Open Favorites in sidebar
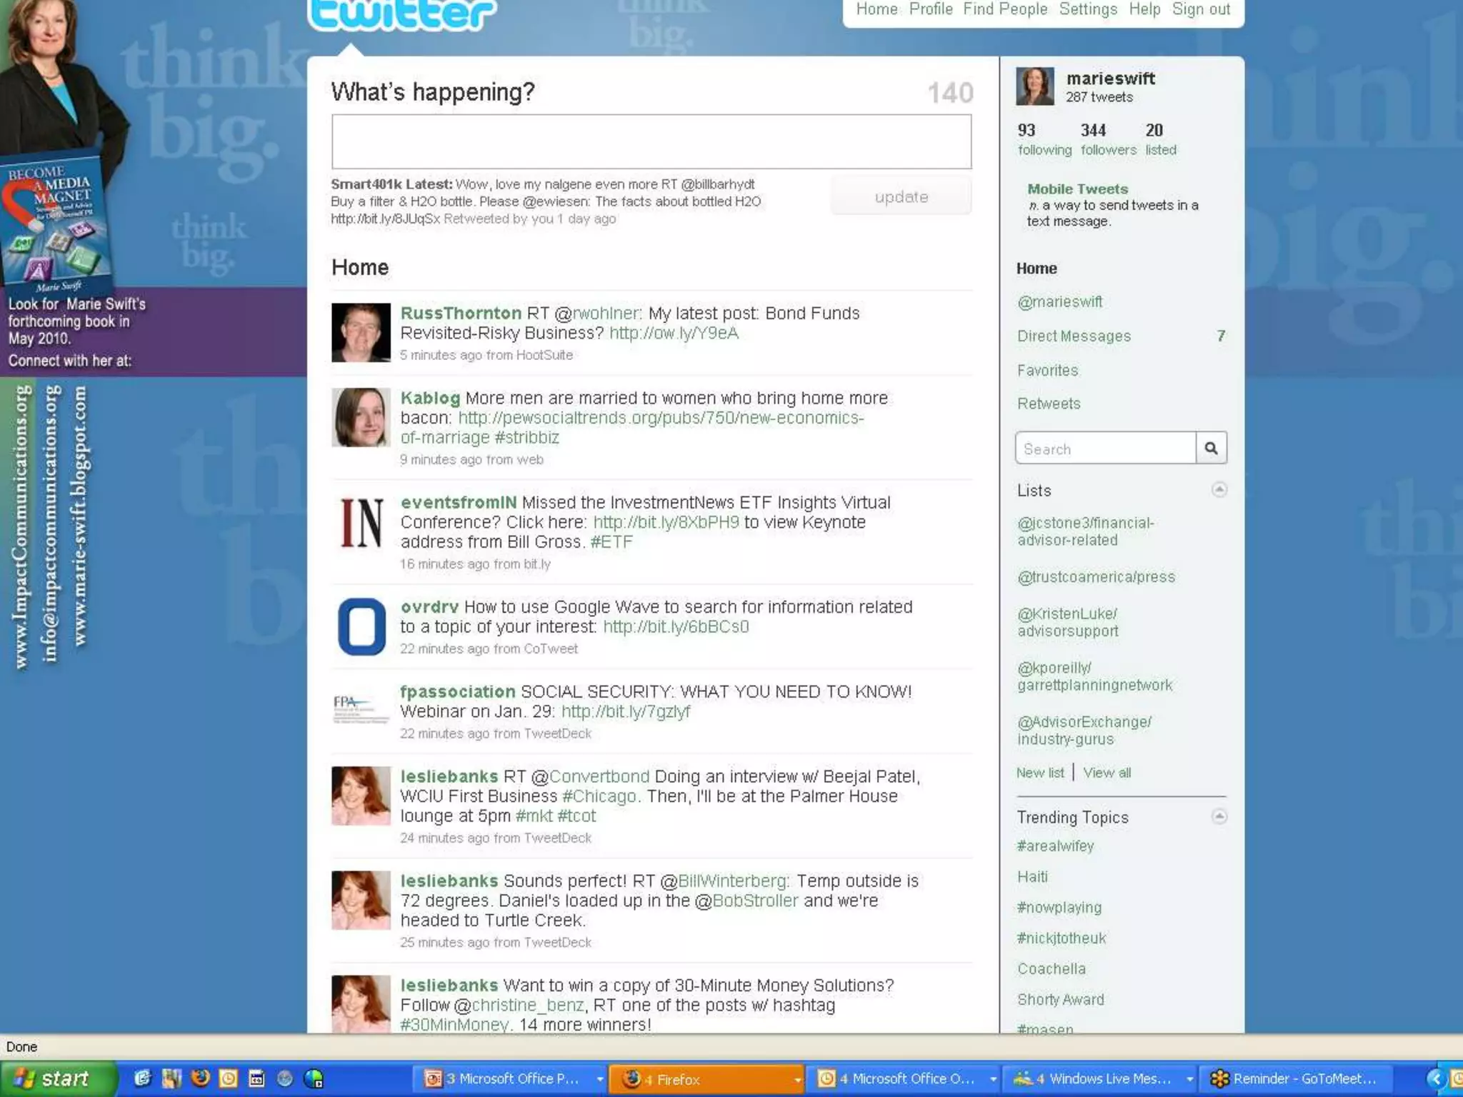1463x1097 pixels. pos(1047,370)
